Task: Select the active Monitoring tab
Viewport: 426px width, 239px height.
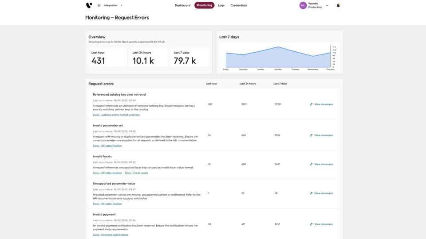Action: pyautogui.click(x=204, y=5)
